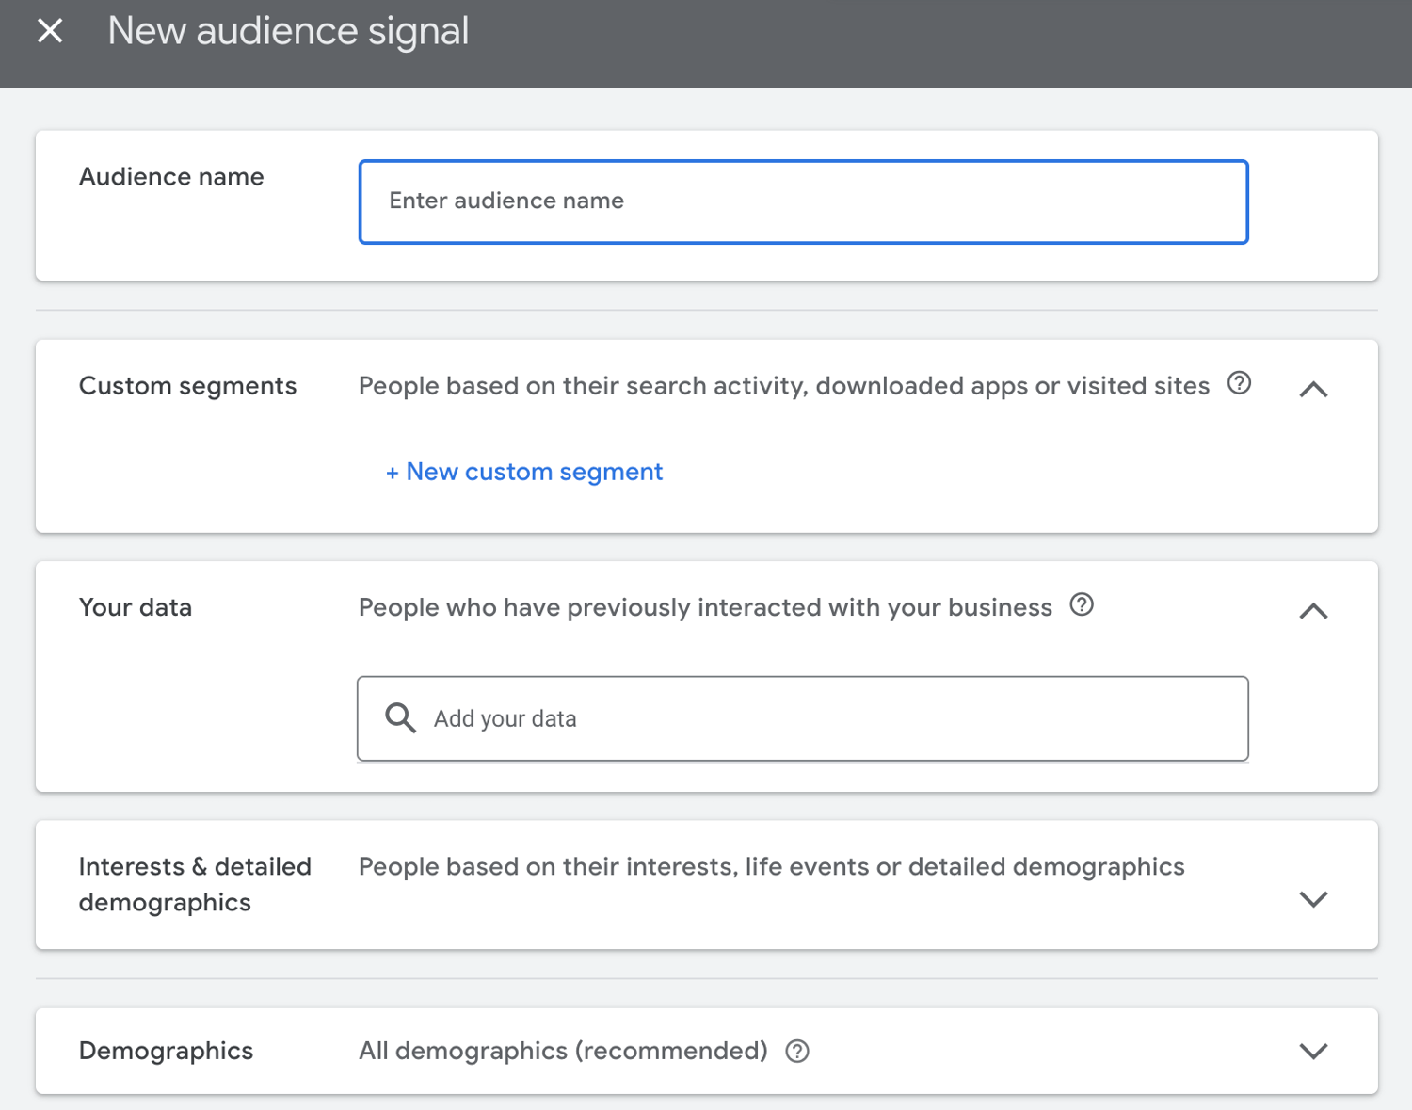
Task: Open help for All demographics recommended
Action: [x=796, y=1051]
